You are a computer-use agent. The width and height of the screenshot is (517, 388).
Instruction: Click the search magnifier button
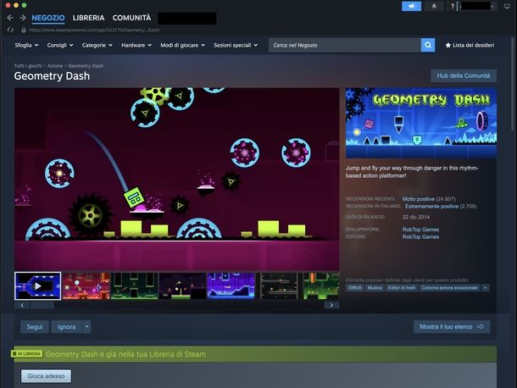click(x=428, y=45)
